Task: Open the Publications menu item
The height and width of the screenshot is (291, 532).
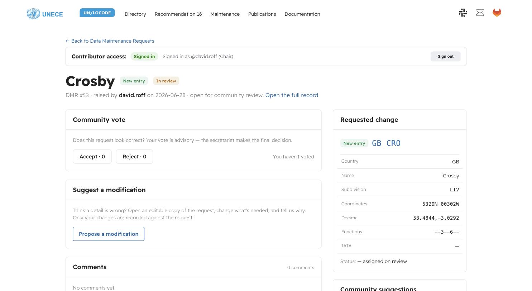Action: [262, 14]
